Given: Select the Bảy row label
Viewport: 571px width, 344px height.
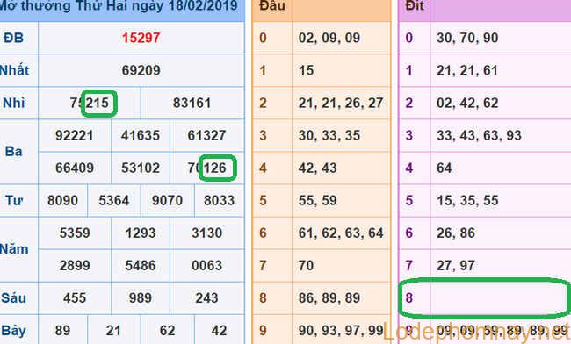Looking at the screenshot, I should [x=14, y=331].
